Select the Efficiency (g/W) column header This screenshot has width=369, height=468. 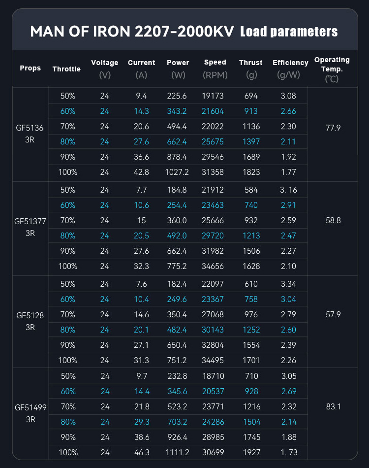290,68
